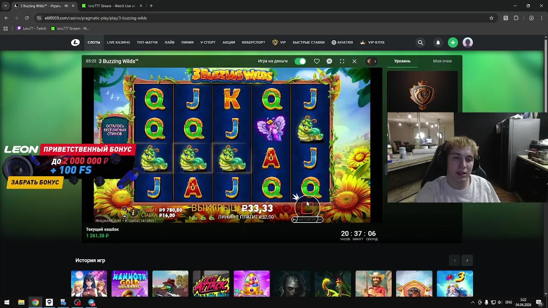This screenshot has height=308, width=548.
Task: Open the ЛИНИЯ menu item
Action: 187,42
